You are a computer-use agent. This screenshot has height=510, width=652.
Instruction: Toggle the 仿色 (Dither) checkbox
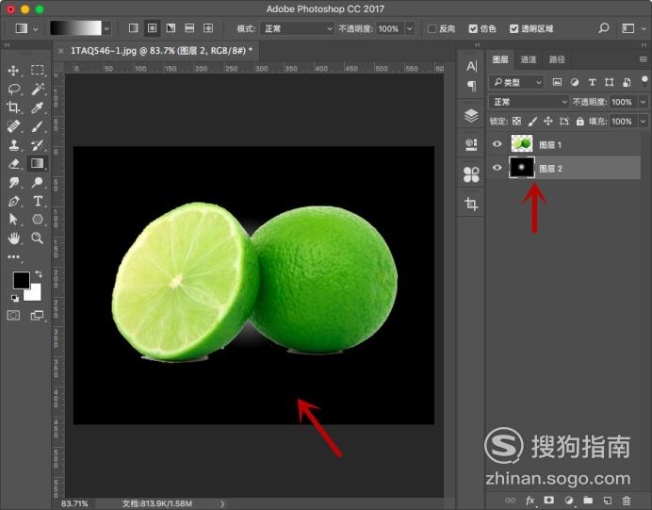pyautogui.click(x=473, y=28)
